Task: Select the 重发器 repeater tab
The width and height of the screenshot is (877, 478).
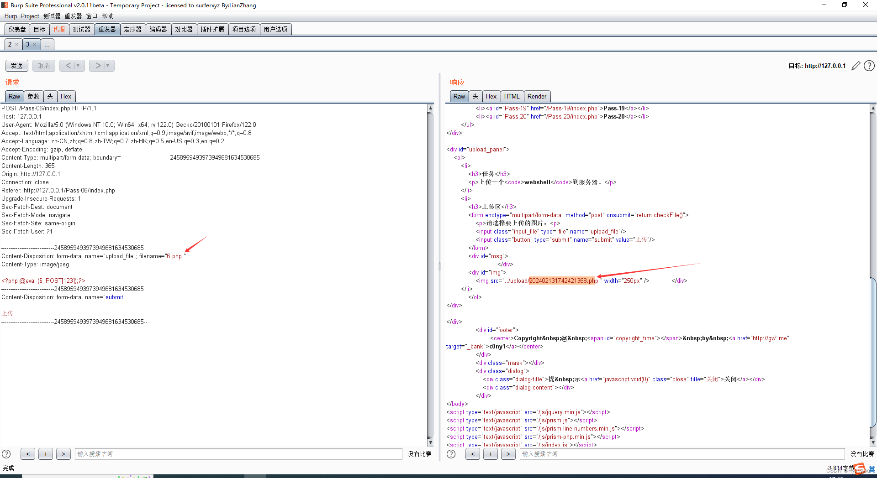Action: click(107, 29)
